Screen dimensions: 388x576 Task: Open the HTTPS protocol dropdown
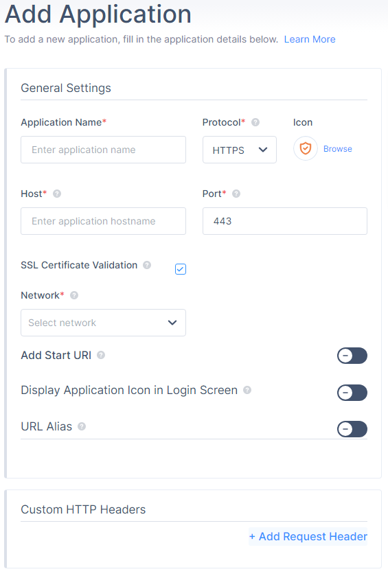240,150
